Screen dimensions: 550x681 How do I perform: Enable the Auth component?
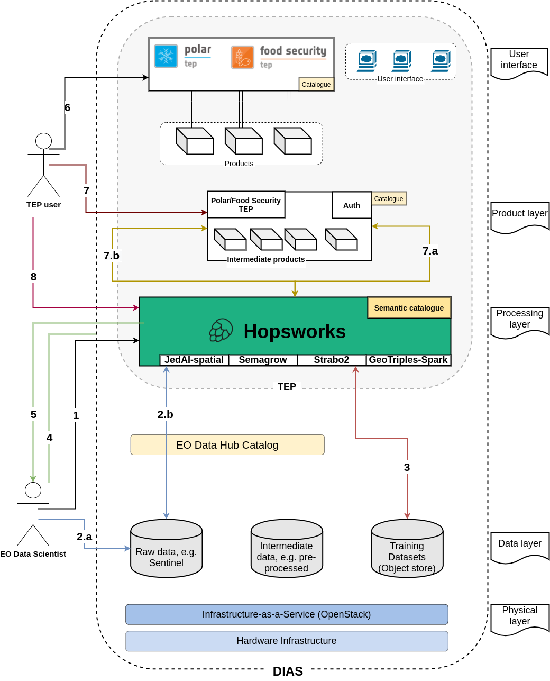click(x=351, y=205)
